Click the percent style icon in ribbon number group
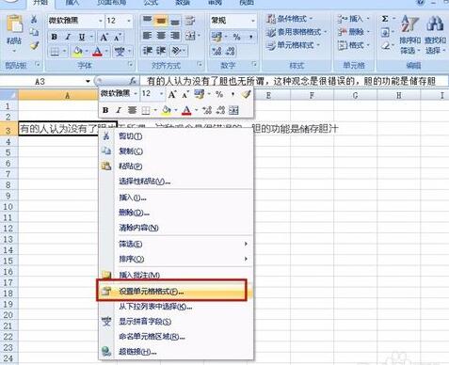449x365 pixels. 236,37
